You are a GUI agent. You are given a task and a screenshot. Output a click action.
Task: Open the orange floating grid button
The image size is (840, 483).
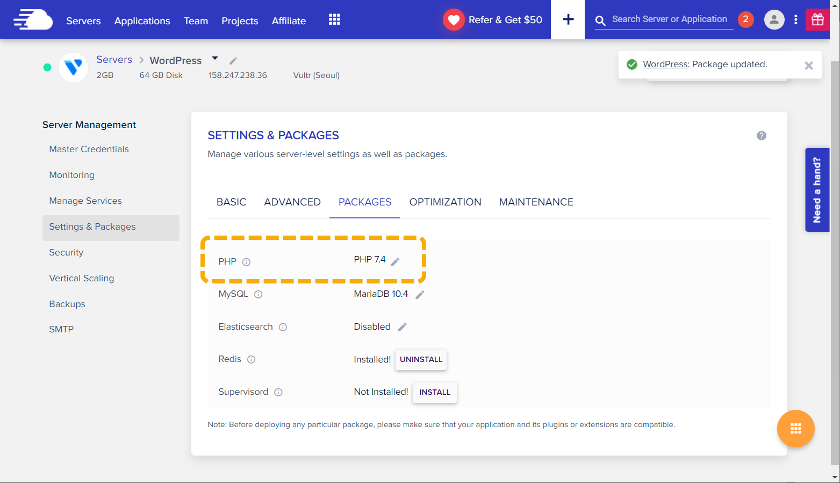(x=795, y=429)
